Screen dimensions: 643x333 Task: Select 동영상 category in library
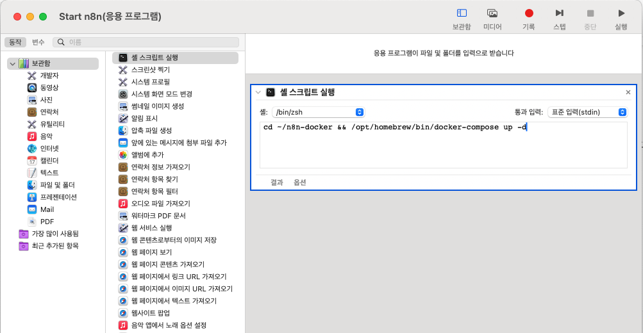pos(49,88)
